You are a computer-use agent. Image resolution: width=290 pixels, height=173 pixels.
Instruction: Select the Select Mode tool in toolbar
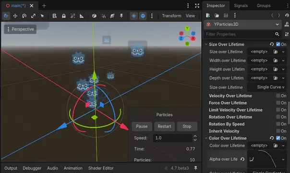point(6,16)
